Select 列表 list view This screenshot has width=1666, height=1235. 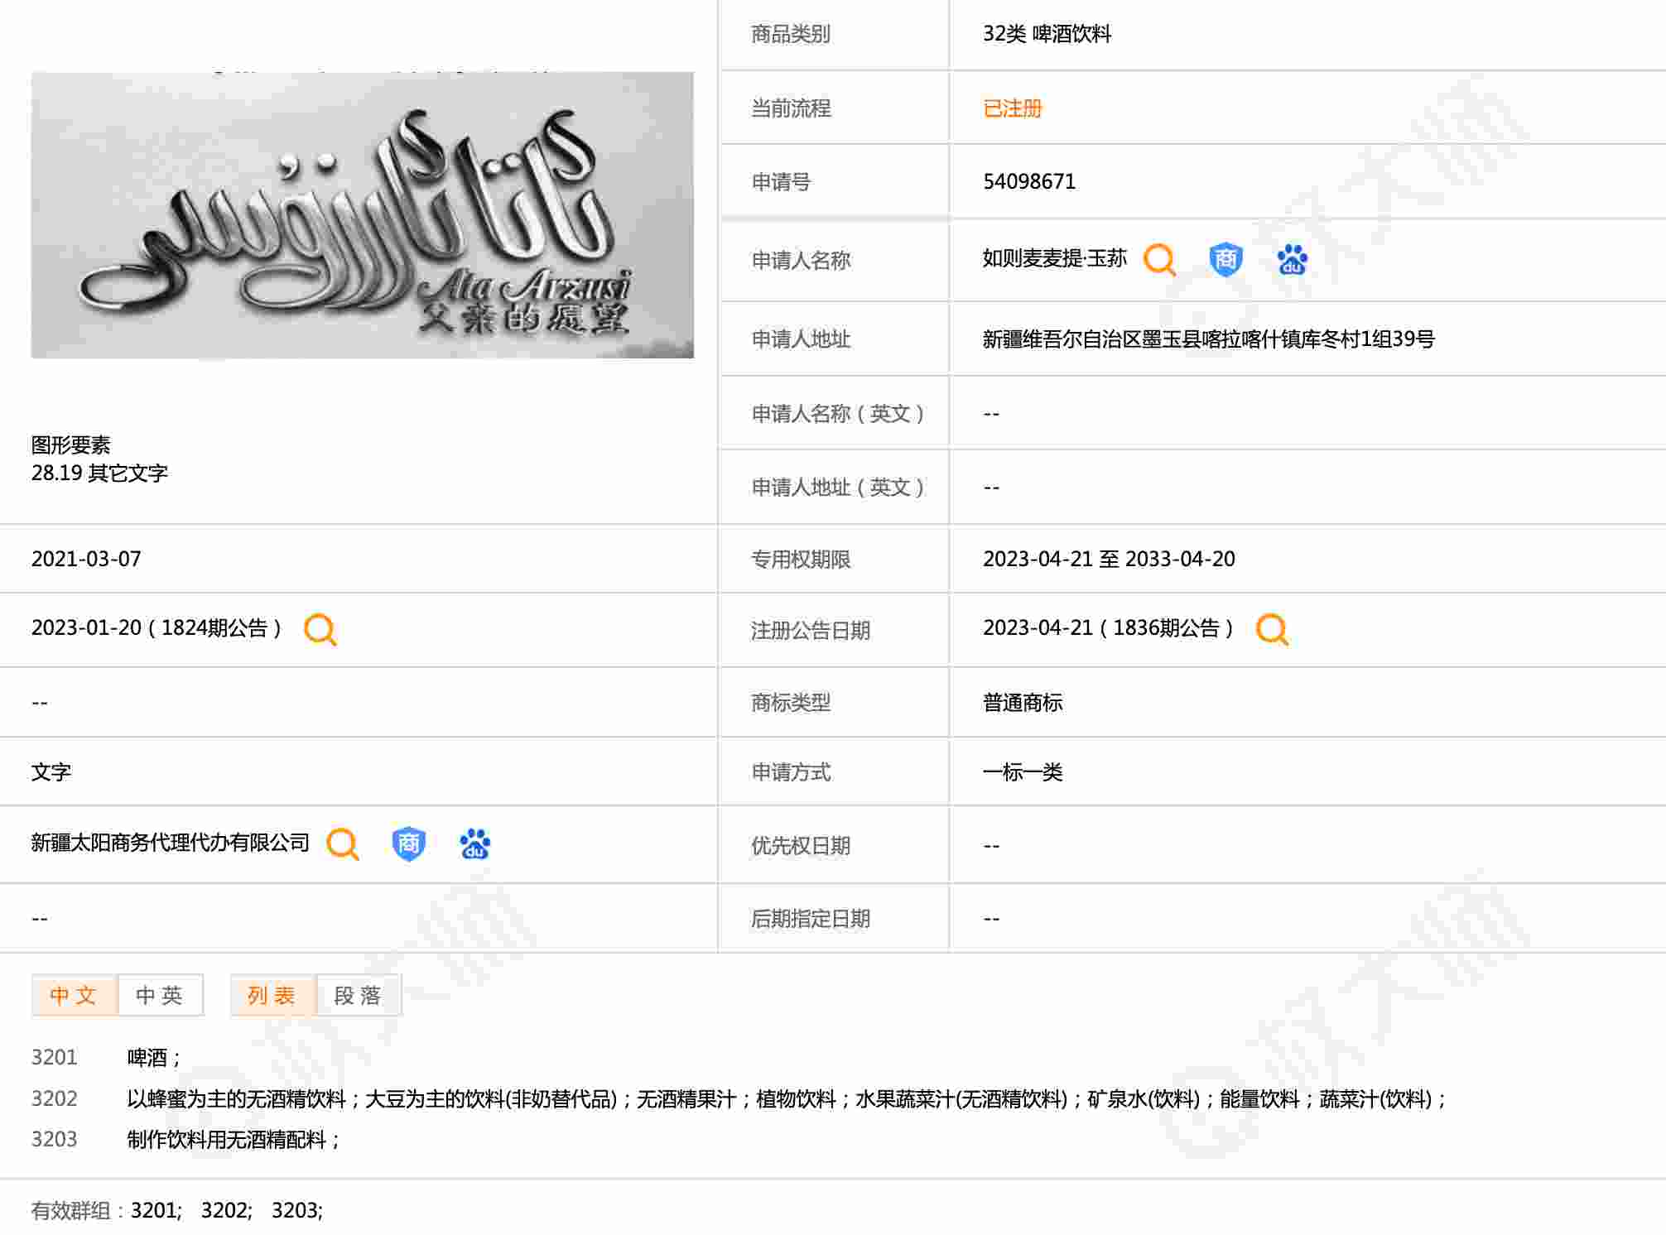pos(272,995)
